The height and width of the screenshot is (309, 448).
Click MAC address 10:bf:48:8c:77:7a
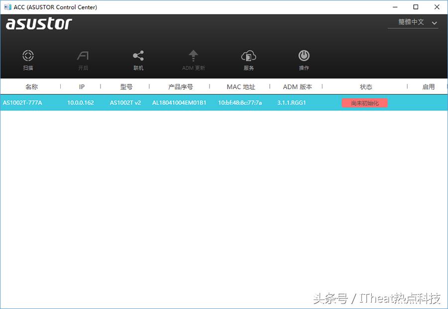point(240,103)
